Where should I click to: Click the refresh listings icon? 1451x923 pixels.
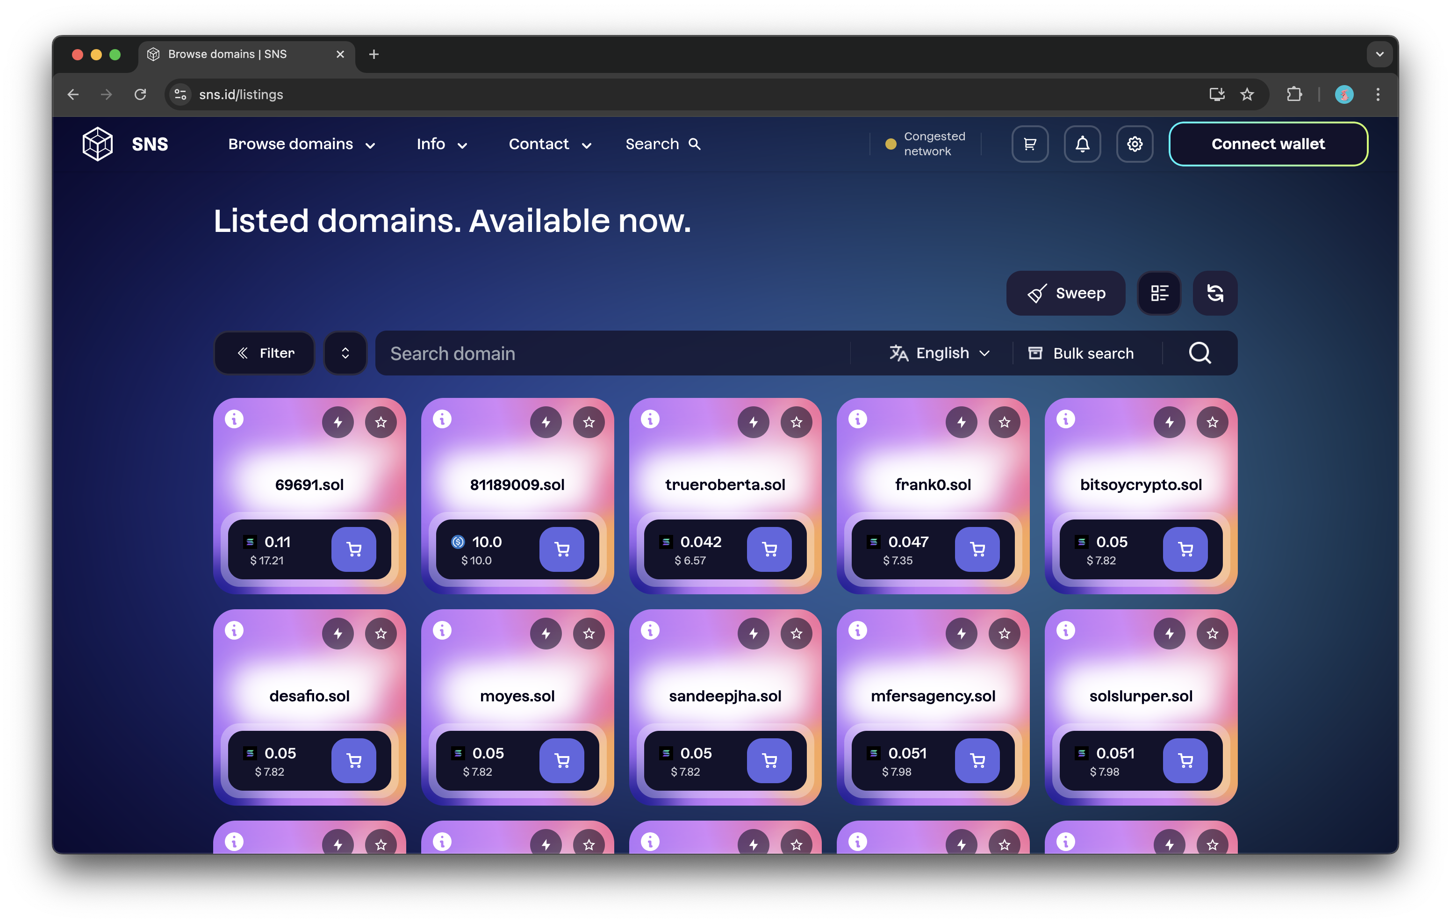1215,293
